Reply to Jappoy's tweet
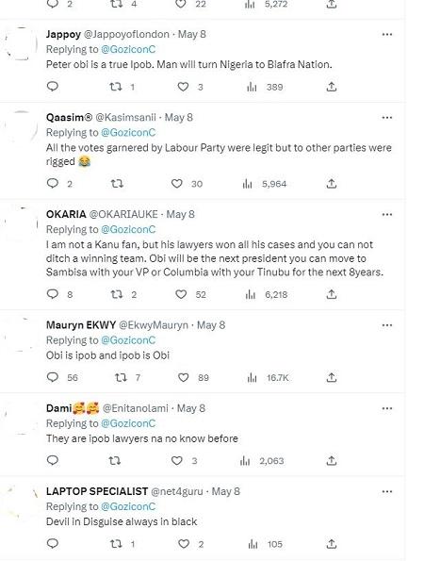424x561 pixels. pos(53,87)
